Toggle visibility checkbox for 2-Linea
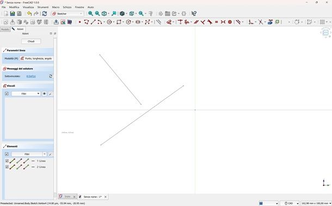Image resolution: width=332 pixels, height=206 pixels. [x=7, y=167]
